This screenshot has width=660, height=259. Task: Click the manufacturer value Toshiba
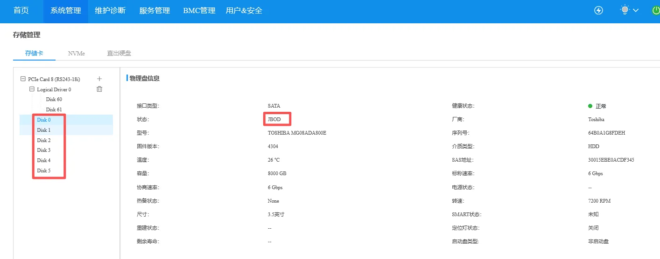(x=596, y=119)
